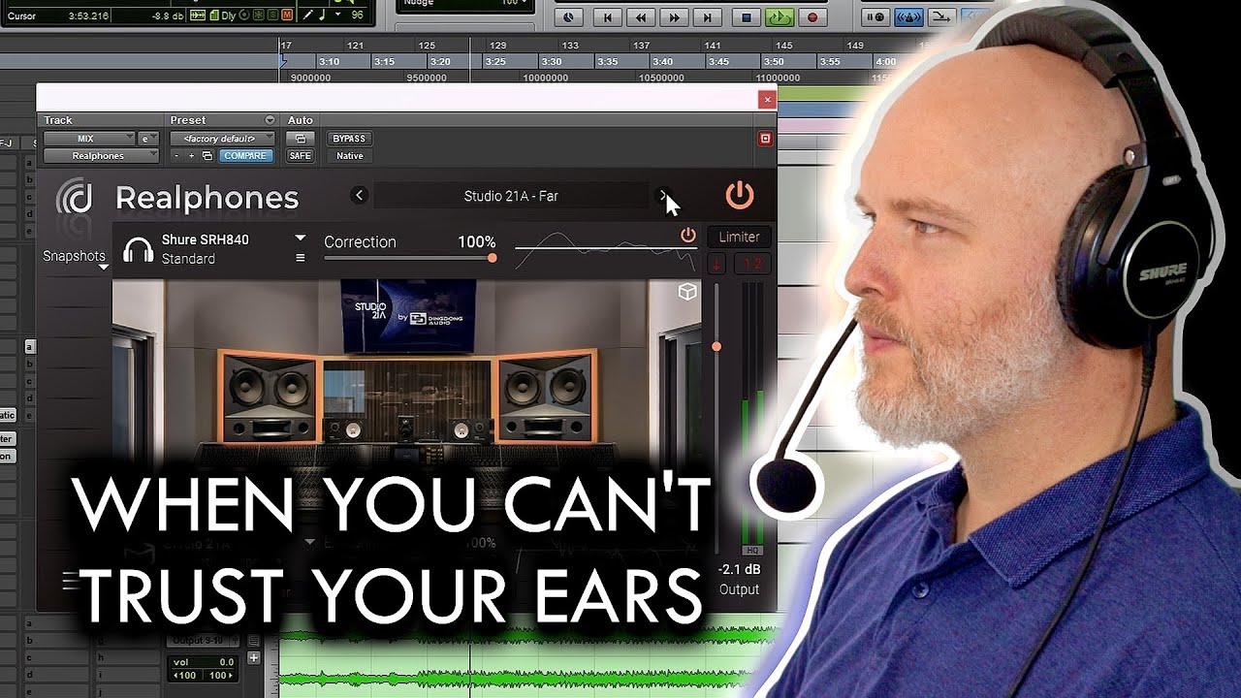This screenshot has width=1241, height=698.
Task: Open the dropdown arrow next to the note icon
Action: coord(338,16)
